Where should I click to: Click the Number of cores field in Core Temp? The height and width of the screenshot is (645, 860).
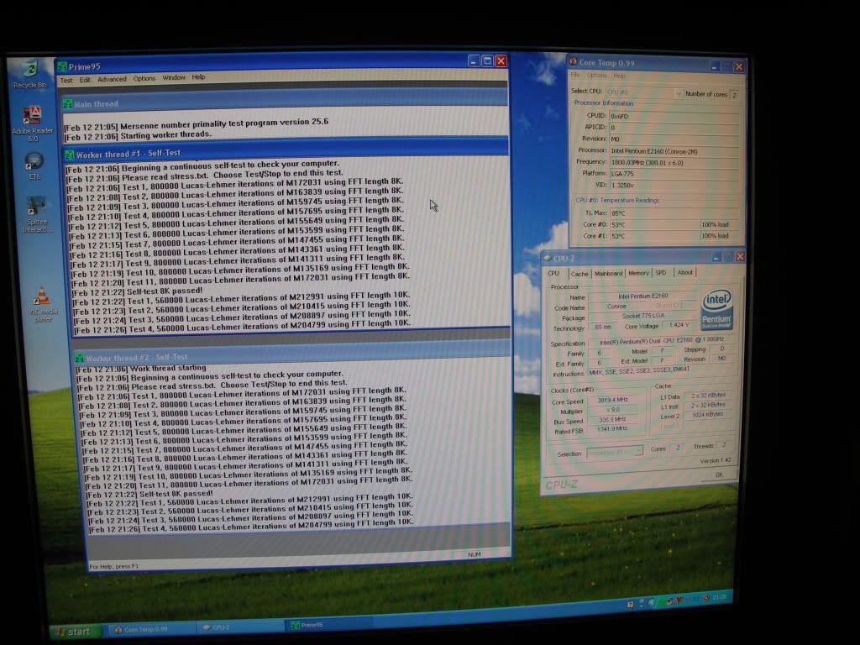coord(734,95)
